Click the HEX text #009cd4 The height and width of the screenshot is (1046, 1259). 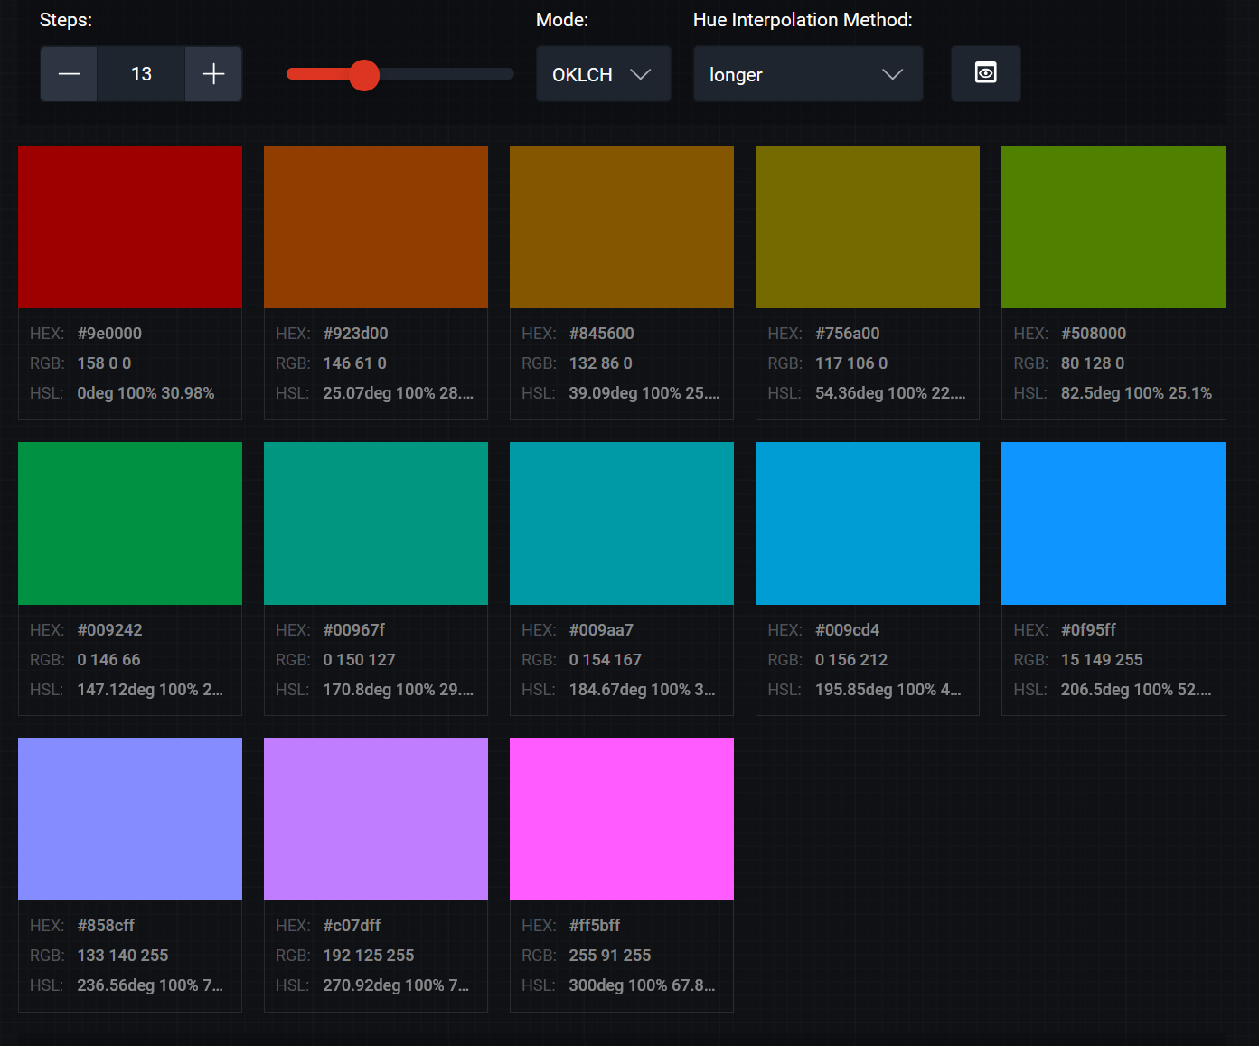pos(848,630)
